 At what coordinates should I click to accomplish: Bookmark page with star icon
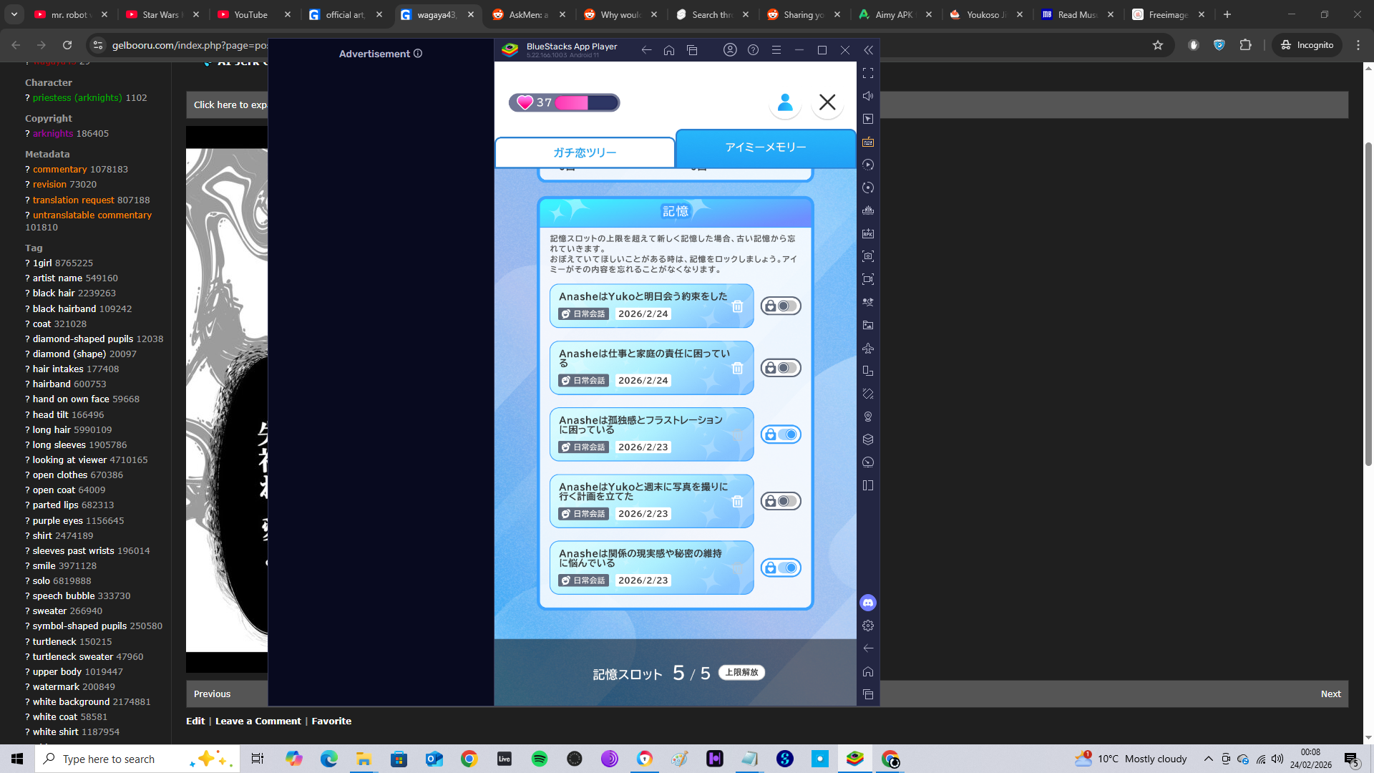pos(1158,45)
